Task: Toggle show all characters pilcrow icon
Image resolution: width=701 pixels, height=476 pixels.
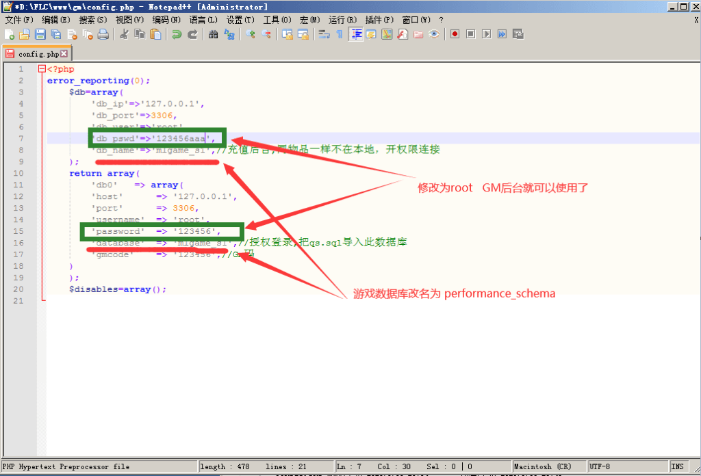Action: (339, 34)
